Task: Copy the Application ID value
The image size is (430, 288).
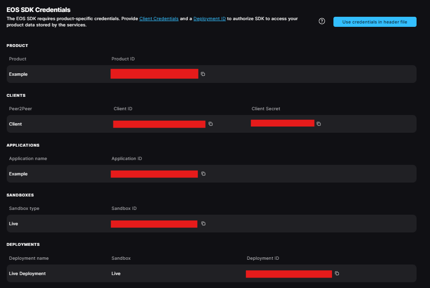Action: click(x=203, y=174)
